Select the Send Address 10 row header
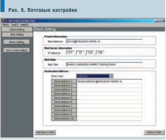 64,119
